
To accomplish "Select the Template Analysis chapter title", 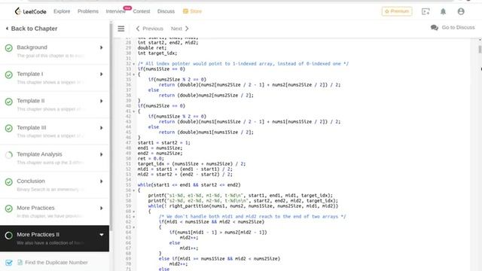I will coord(39,154).
